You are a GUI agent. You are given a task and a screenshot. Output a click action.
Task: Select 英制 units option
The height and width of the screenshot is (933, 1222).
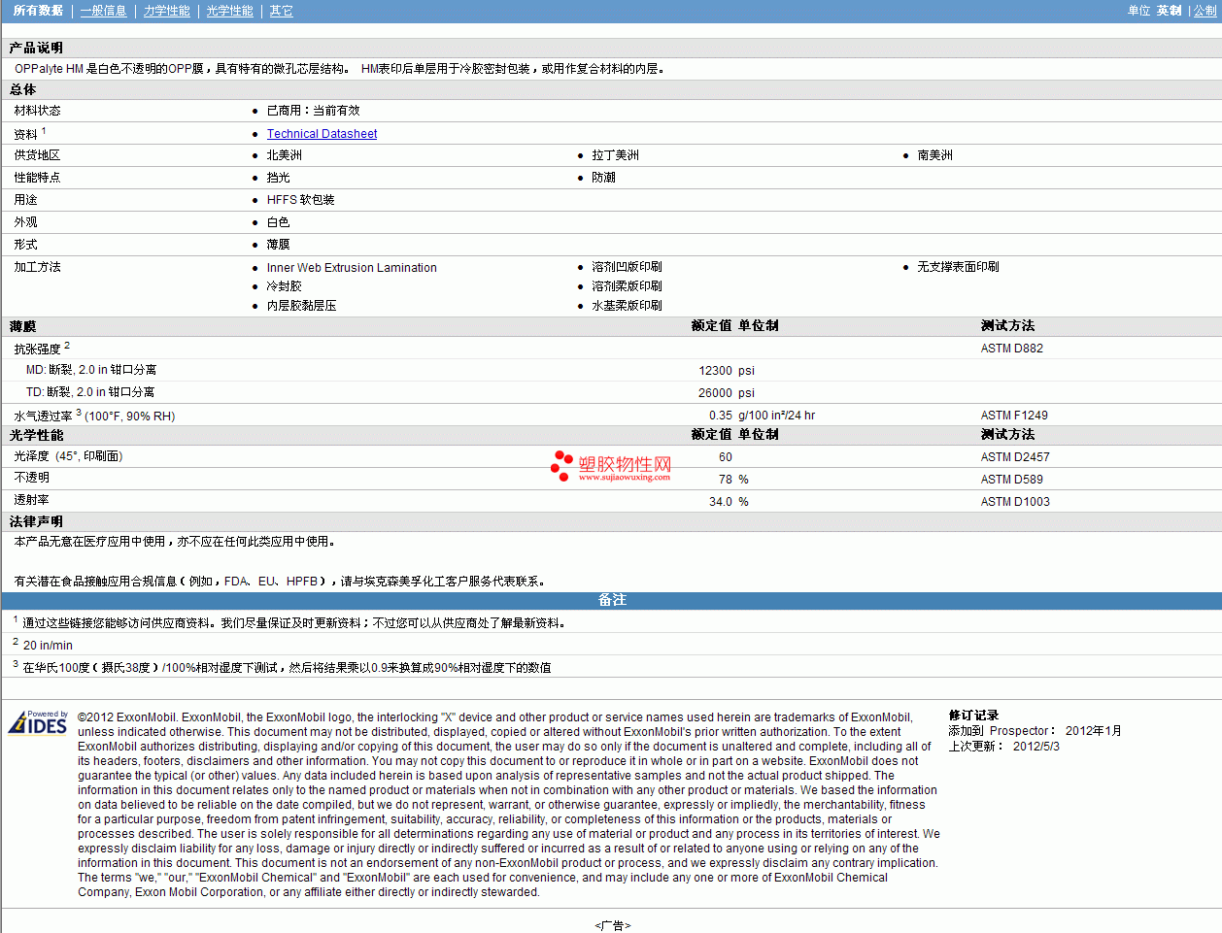tap(1170, 11)
